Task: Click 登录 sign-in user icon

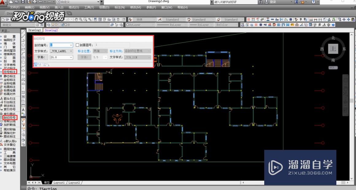Action: pyautogui.click(x=267, y=2)
